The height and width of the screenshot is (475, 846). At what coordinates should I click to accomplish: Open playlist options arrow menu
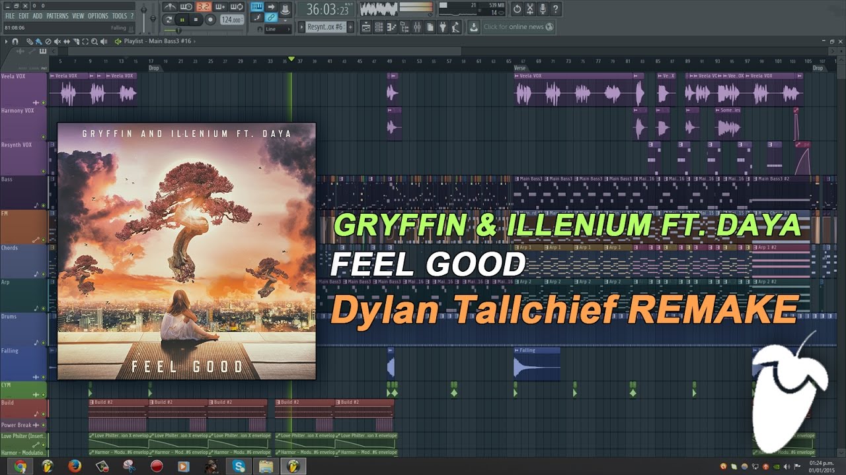coord(6,41)
